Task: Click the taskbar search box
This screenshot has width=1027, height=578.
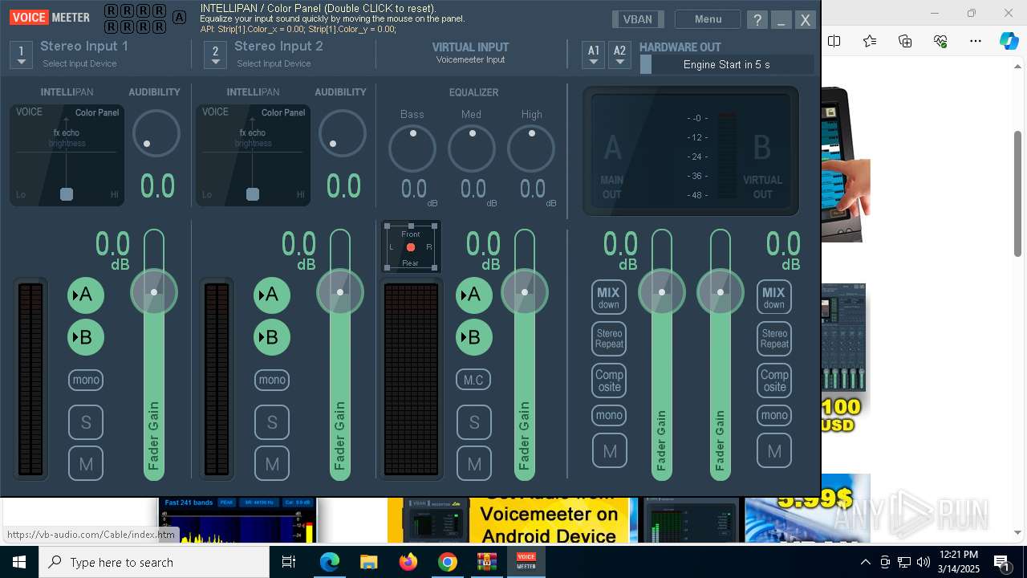Action: [x=154, y=562]
